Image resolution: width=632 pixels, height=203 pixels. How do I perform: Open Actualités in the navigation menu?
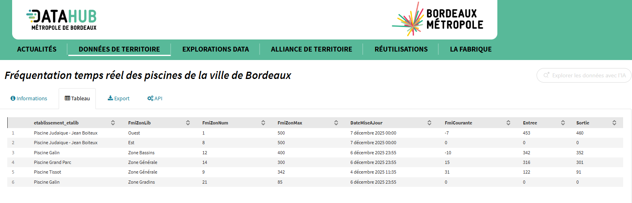[37, 49]
